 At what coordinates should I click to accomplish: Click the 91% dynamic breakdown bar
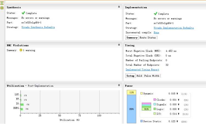coord(146,109)
